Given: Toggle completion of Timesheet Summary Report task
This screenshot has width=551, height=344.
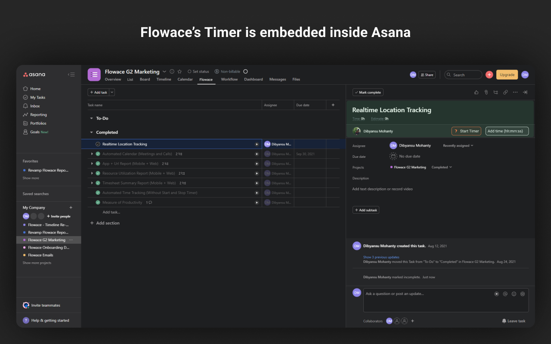Looking at the screenshot, I should [x=98, y=183].
